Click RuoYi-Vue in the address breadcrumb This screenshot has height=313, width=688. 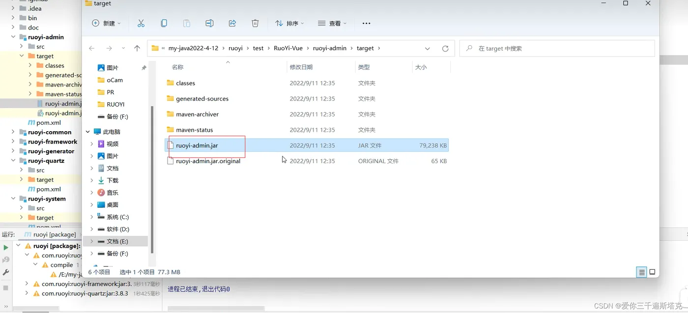(x=287, y=48)
